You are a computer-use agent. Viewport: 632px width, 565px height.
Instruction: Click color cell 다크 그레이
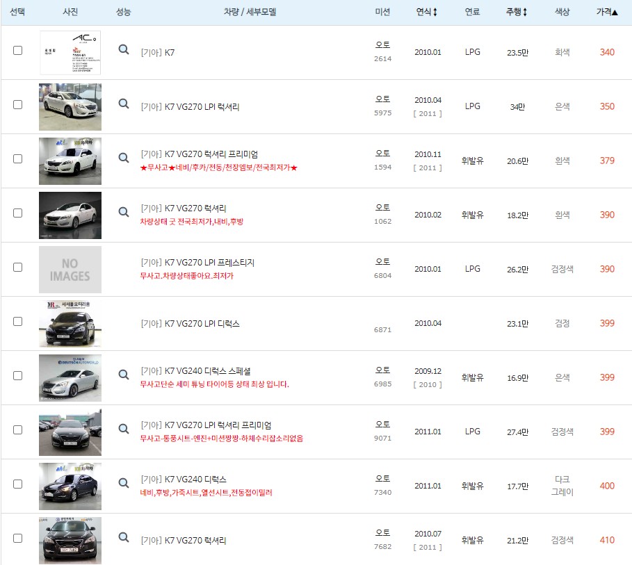tap(562, 486)
